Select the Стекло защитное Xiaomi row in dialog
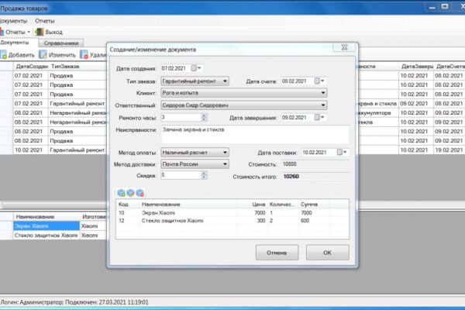This screenshot has width=465, height=310. point(232,221)
